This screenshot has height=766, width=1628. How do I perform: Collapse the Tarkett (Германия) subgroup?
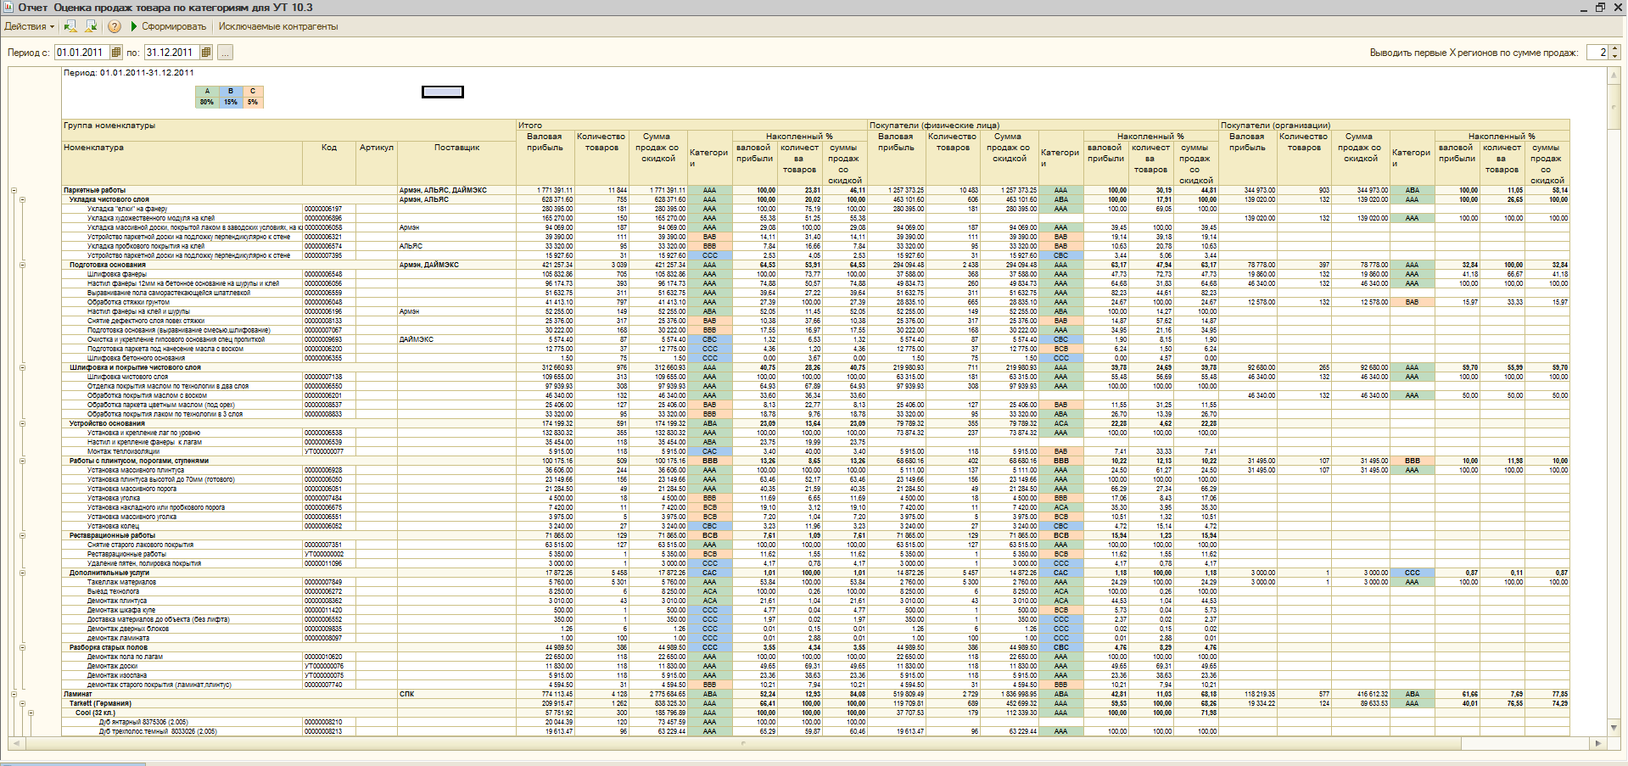(22, 703)
